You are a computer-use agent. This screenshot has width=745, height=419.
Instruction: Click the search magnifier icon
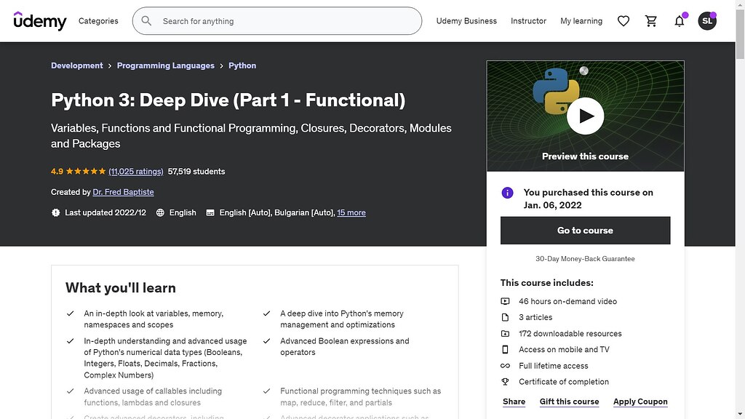pos(146,21)
